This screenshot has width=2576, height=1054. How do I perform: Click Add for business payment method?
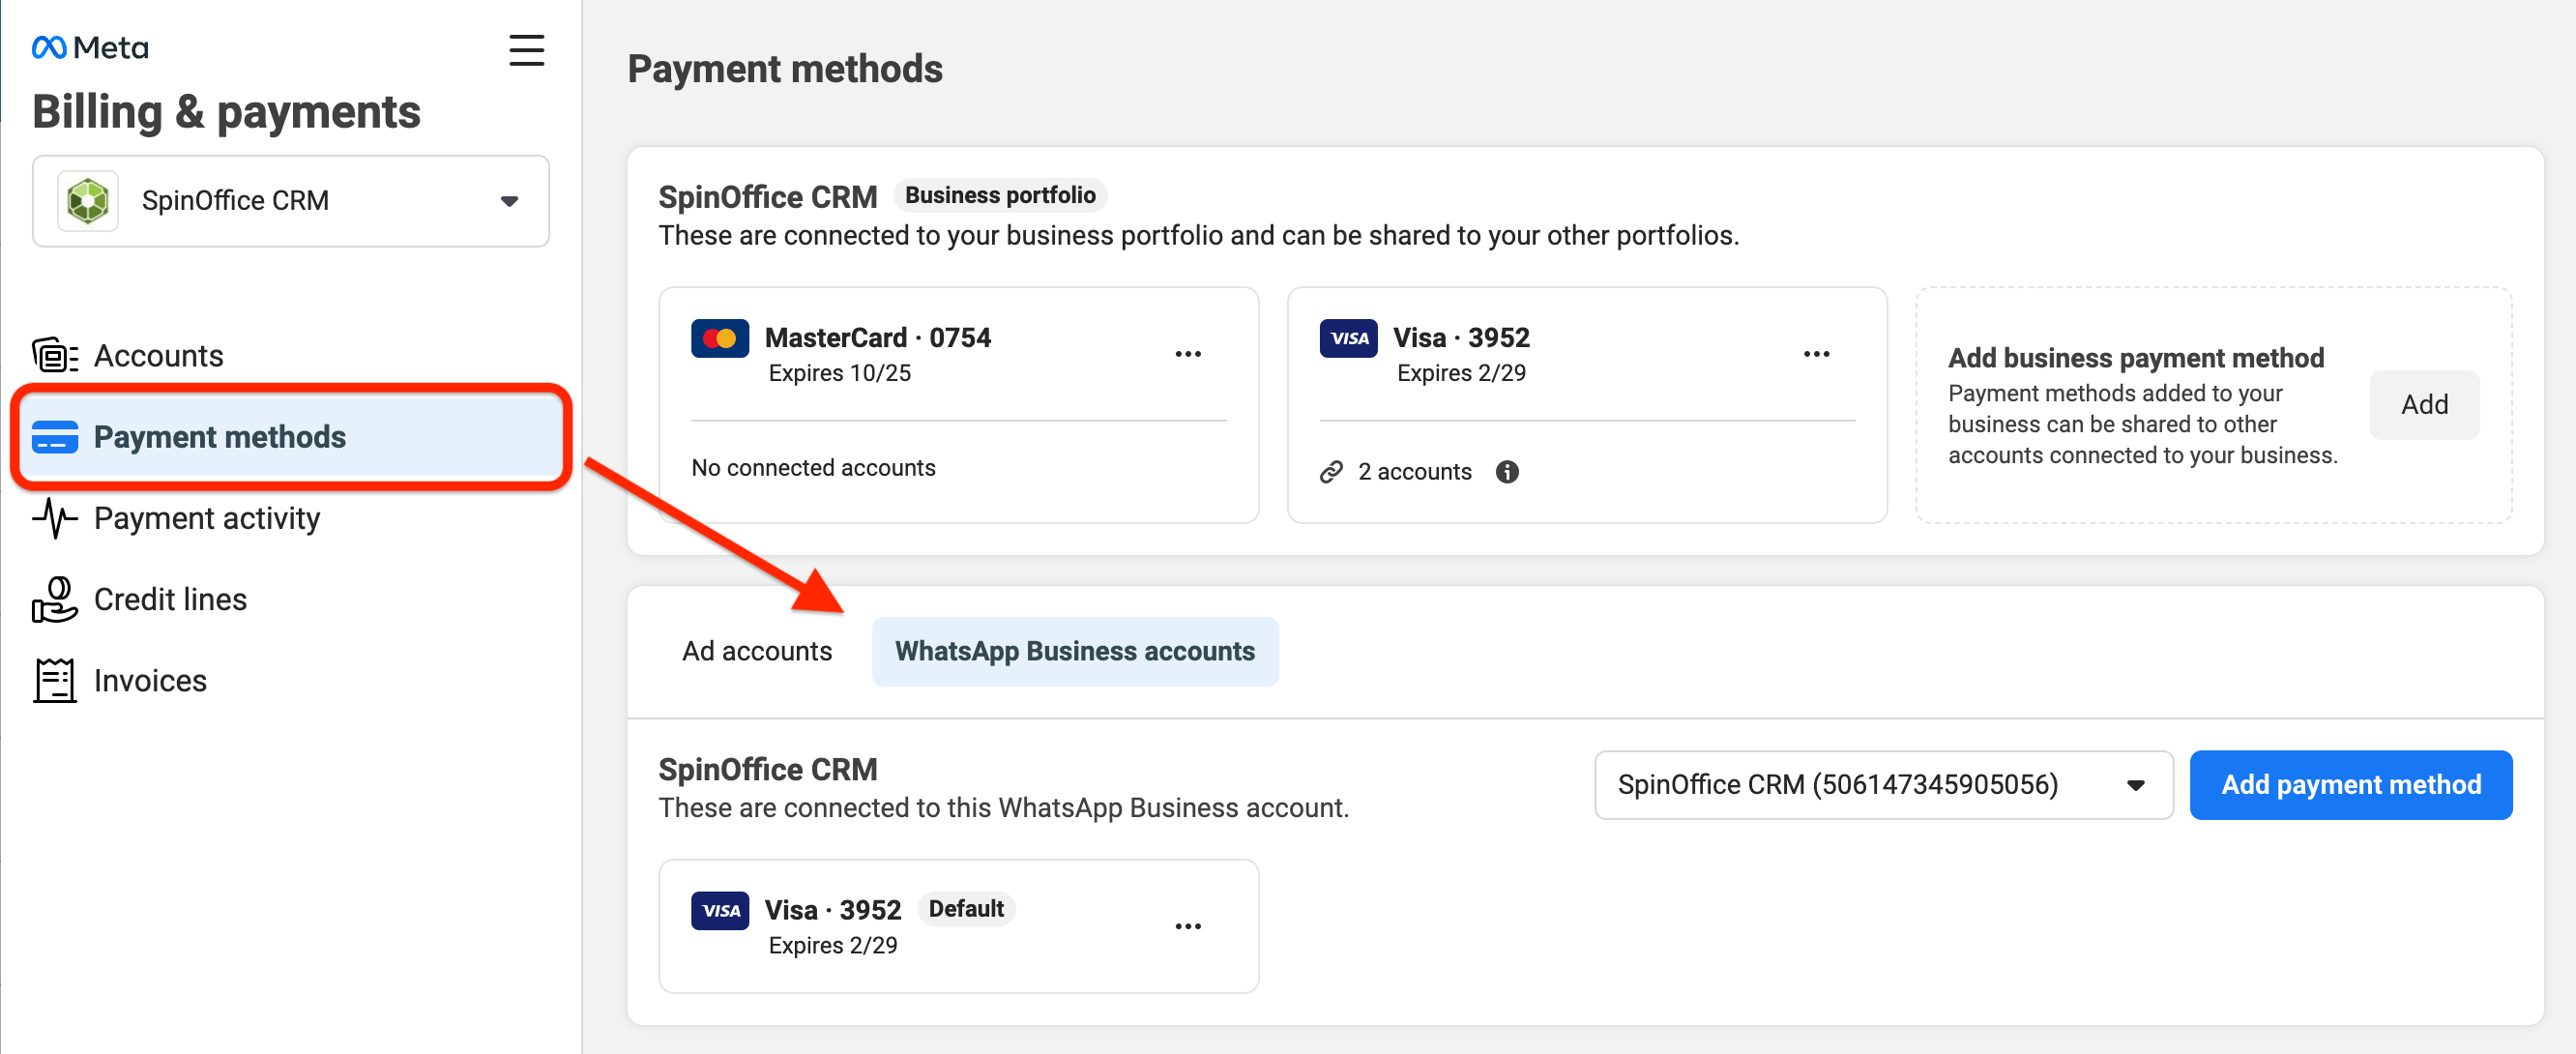click(2423, 404)
